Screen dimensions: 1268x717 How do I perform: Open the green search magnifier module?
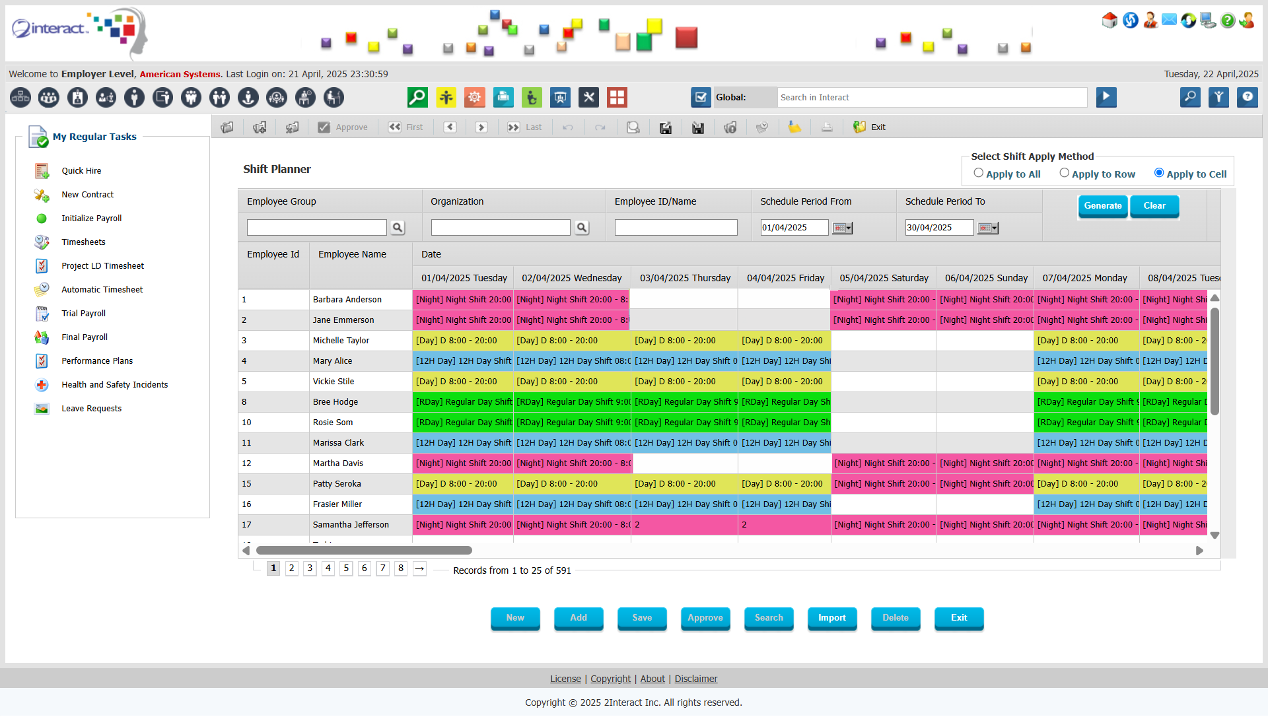click(417, 98)
